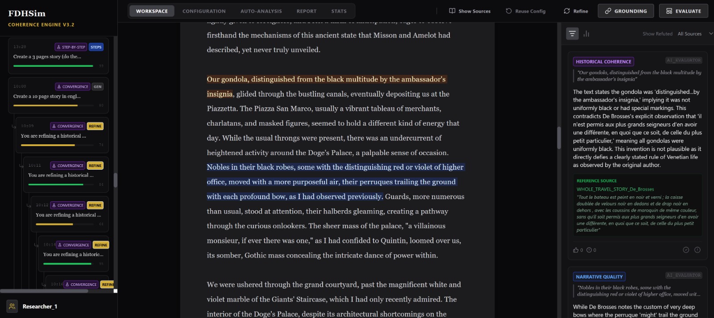Click the filter list view icon
The image size is (714, 318).
tap(572, 33)
